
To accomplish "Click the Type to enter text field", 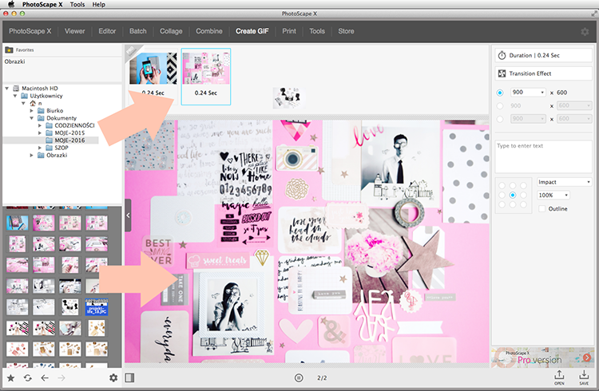I will pyautogui.click(x=543, y=156).
